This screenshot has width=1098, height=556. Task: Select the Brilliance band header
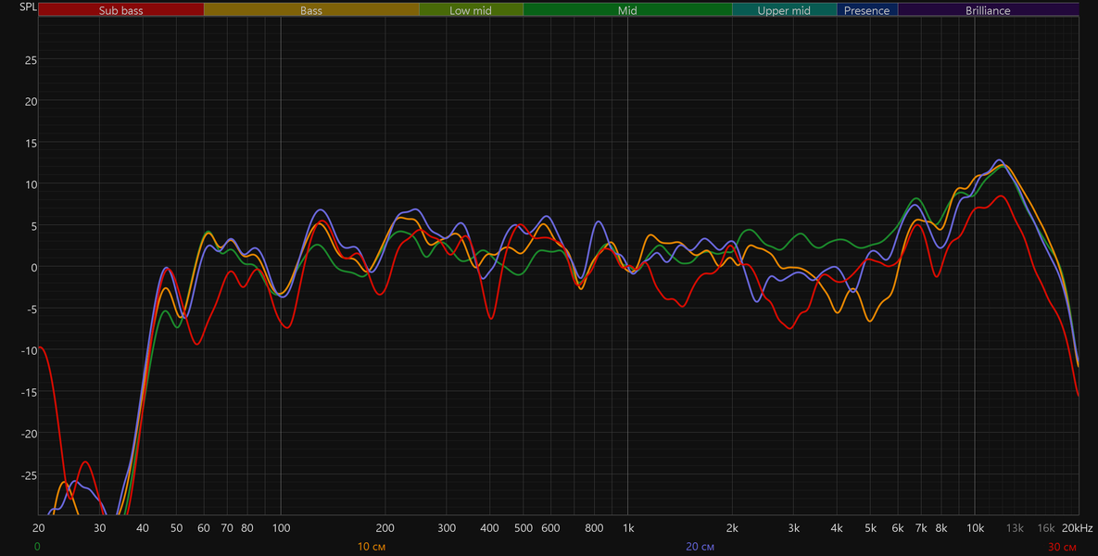(988, 10)
